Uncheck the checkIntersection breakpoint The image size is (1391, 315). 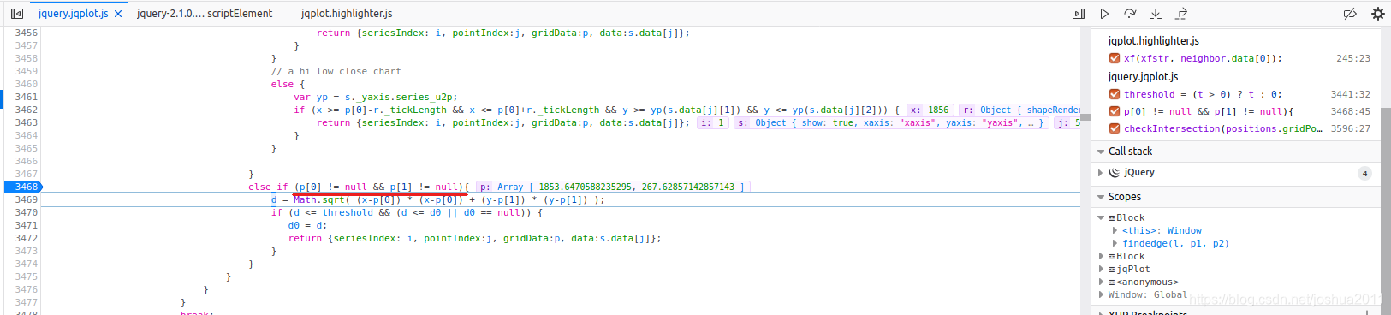(1114, 128)
